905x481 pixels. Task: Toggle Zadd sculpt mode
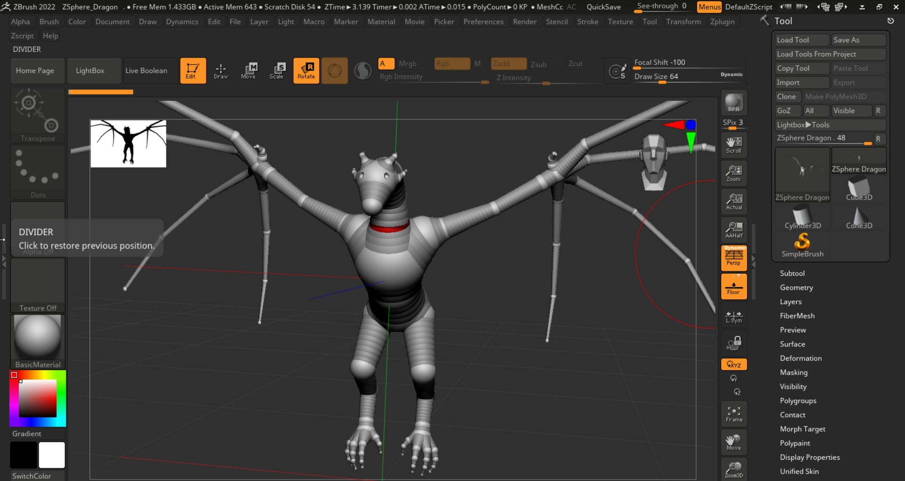pyautogui.click(x=508, y=64)
